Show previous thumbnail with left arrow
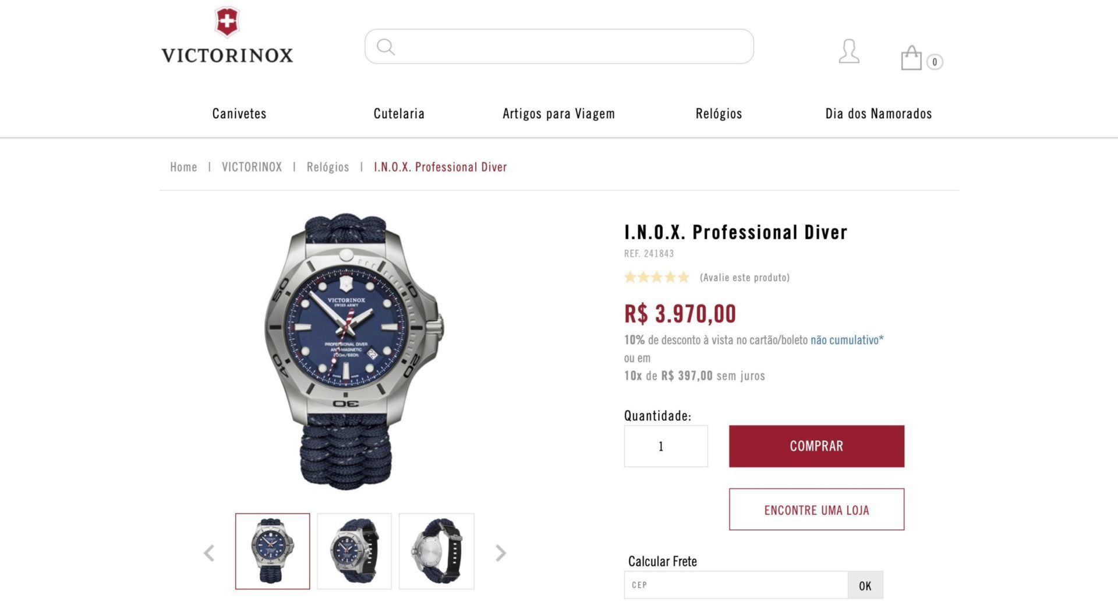Image resolution: width=1118 pixels, height=609 pixels. pyautogui.click(x=209, y=553)
